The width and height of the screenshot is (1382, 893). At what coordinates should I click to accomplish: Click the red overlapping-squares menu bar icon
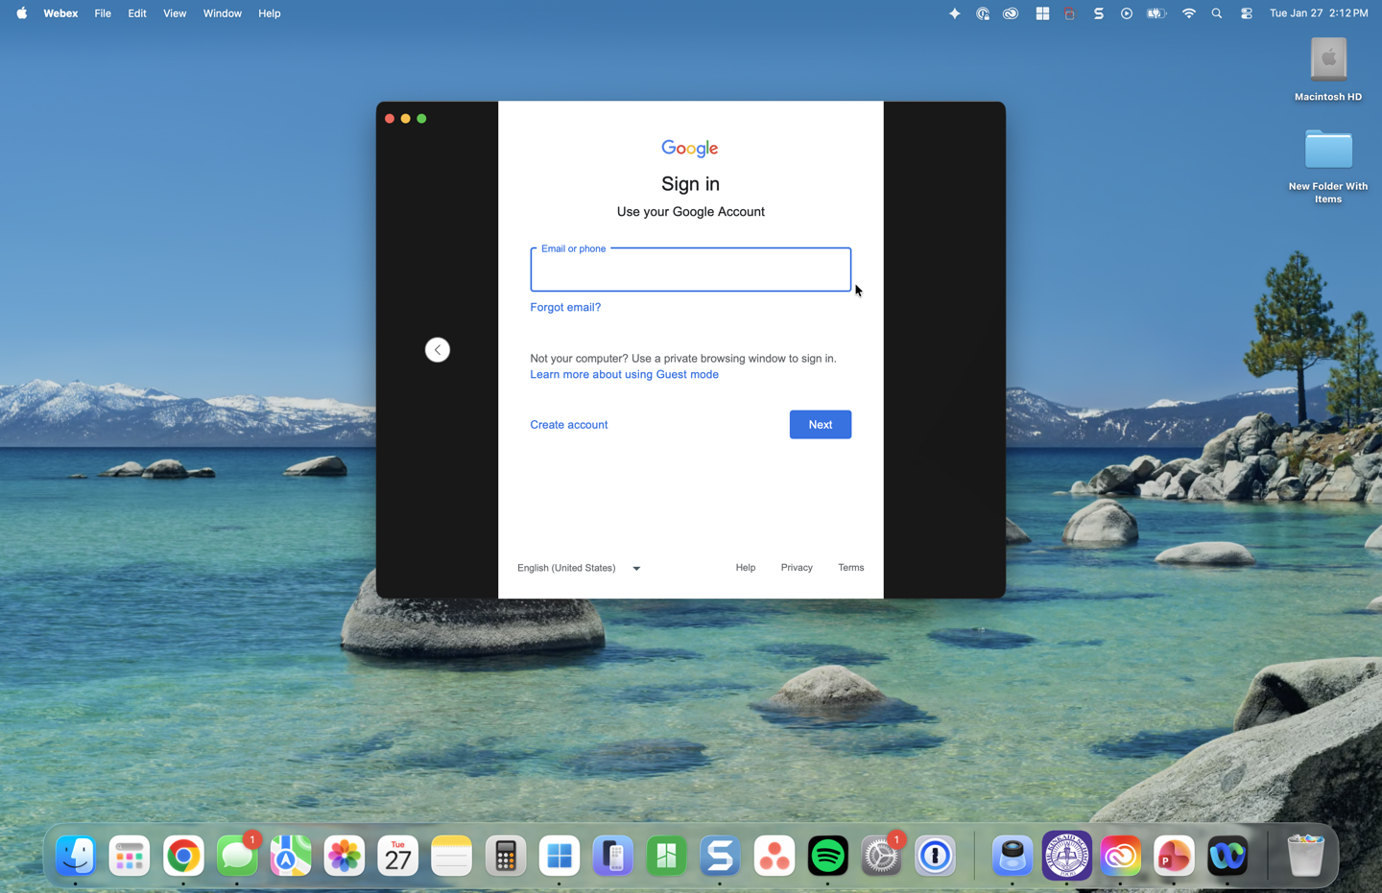point(1069,13)
